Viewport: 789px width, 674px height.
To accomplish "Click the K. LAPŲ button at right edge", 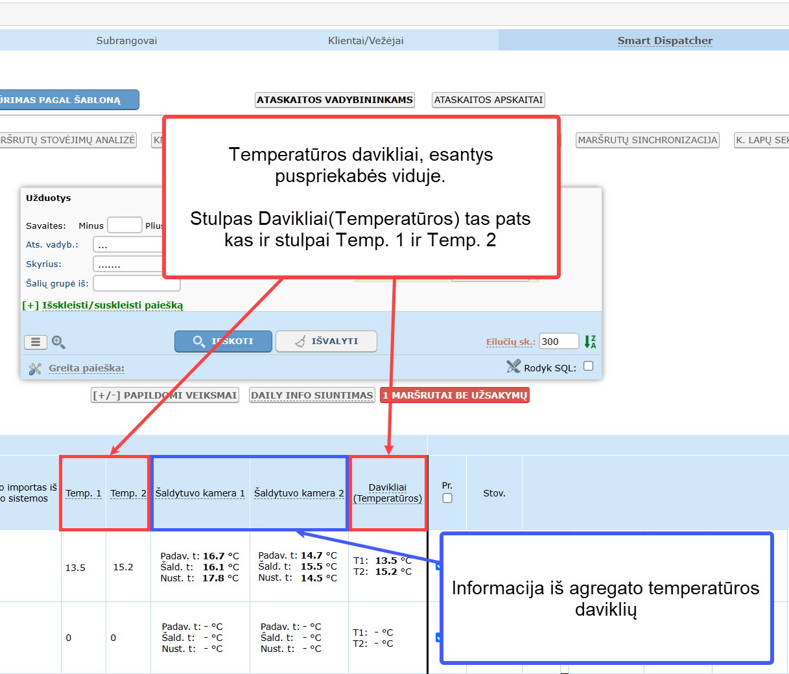I will pyautogui.click(x=762, y=140).
